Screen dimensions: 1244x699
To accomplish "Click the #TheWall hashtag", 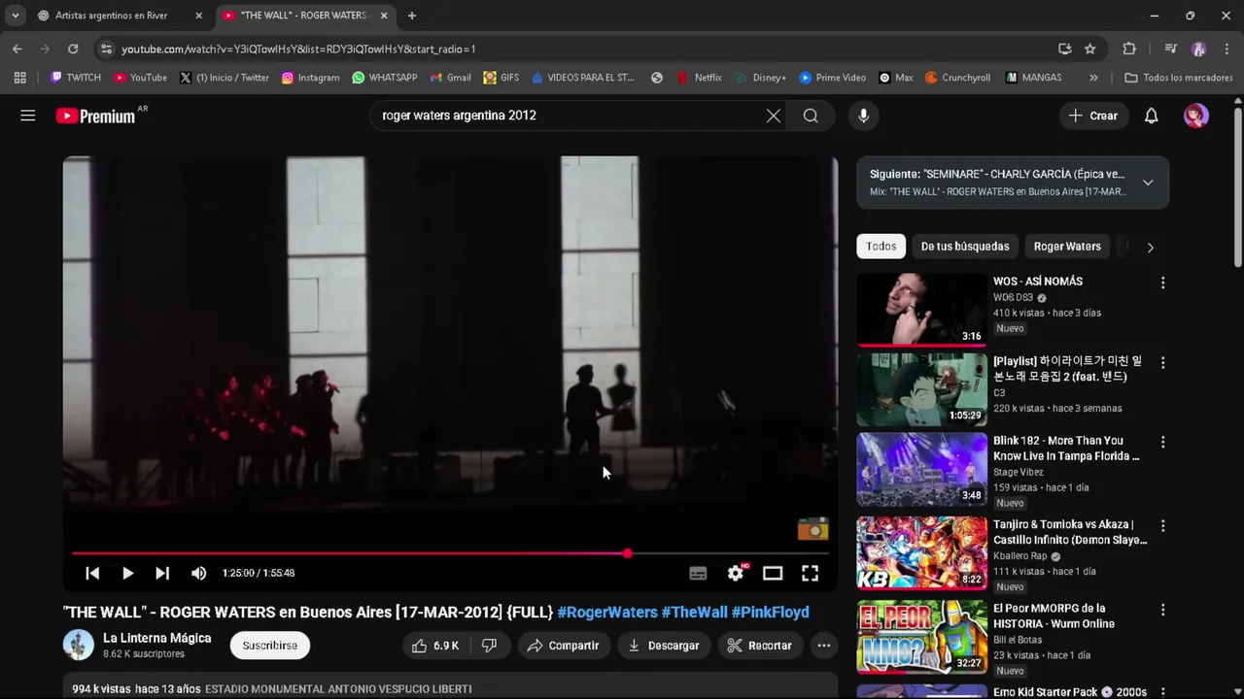I will [694, 613].
